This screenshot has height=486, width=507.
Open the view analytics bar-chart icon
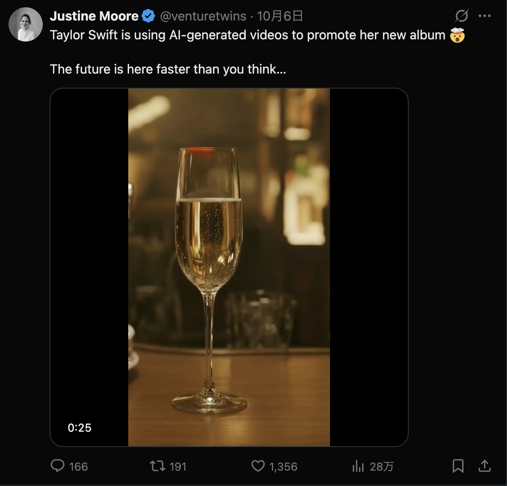tap(358, 466)
